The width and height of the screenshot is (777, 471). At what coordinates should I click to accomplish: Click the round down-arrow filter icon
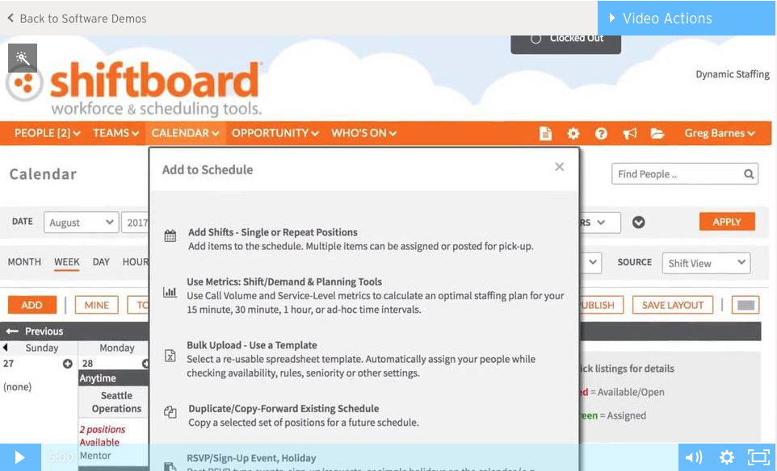point(638,222)
